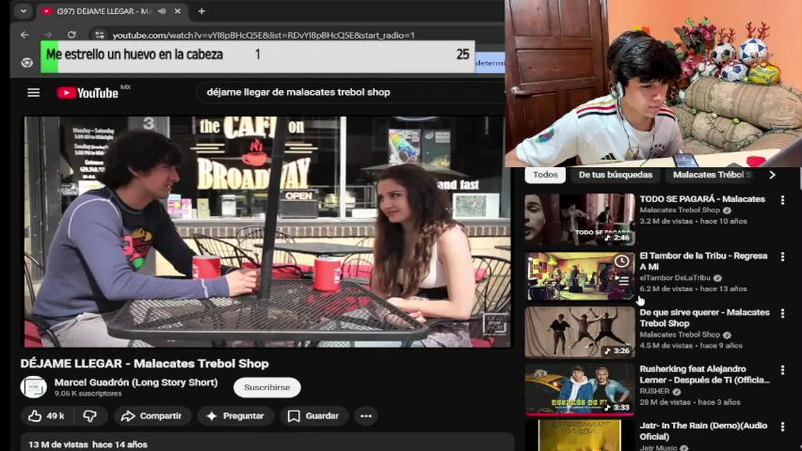Open Marcel Guadrón channel avatar
This screenshot has width=802, height=451.
pos(33,387)
